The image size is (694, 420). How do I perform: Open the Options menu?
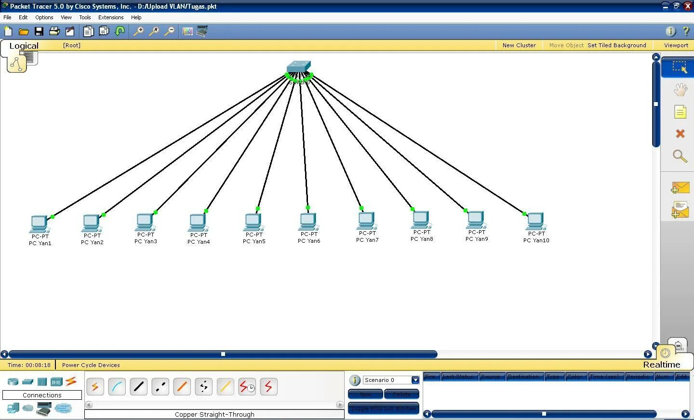(44, 17)
